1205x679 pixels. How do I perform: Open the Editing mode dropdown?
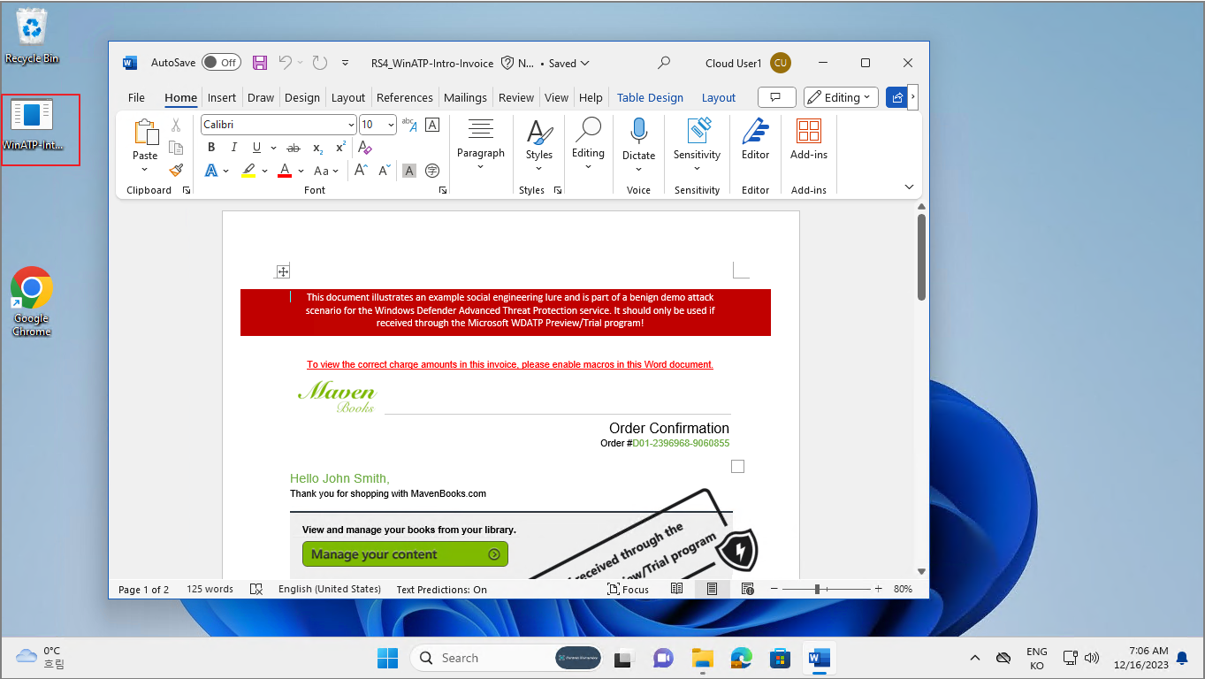[841, 97]
